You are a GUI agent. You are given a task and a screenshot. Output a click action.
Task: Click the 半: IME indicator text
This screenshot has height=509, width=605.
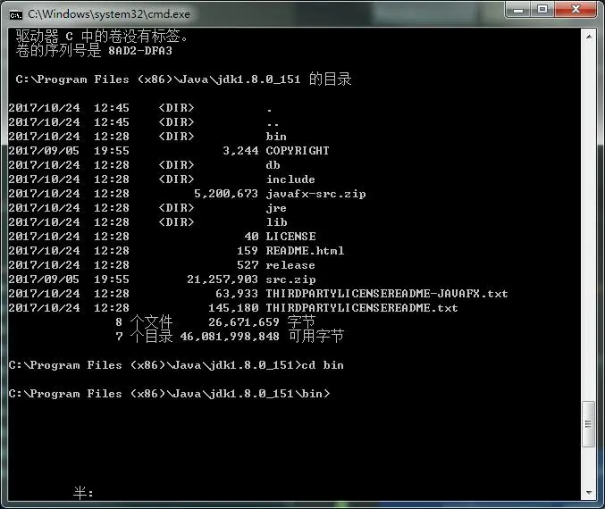83,492
